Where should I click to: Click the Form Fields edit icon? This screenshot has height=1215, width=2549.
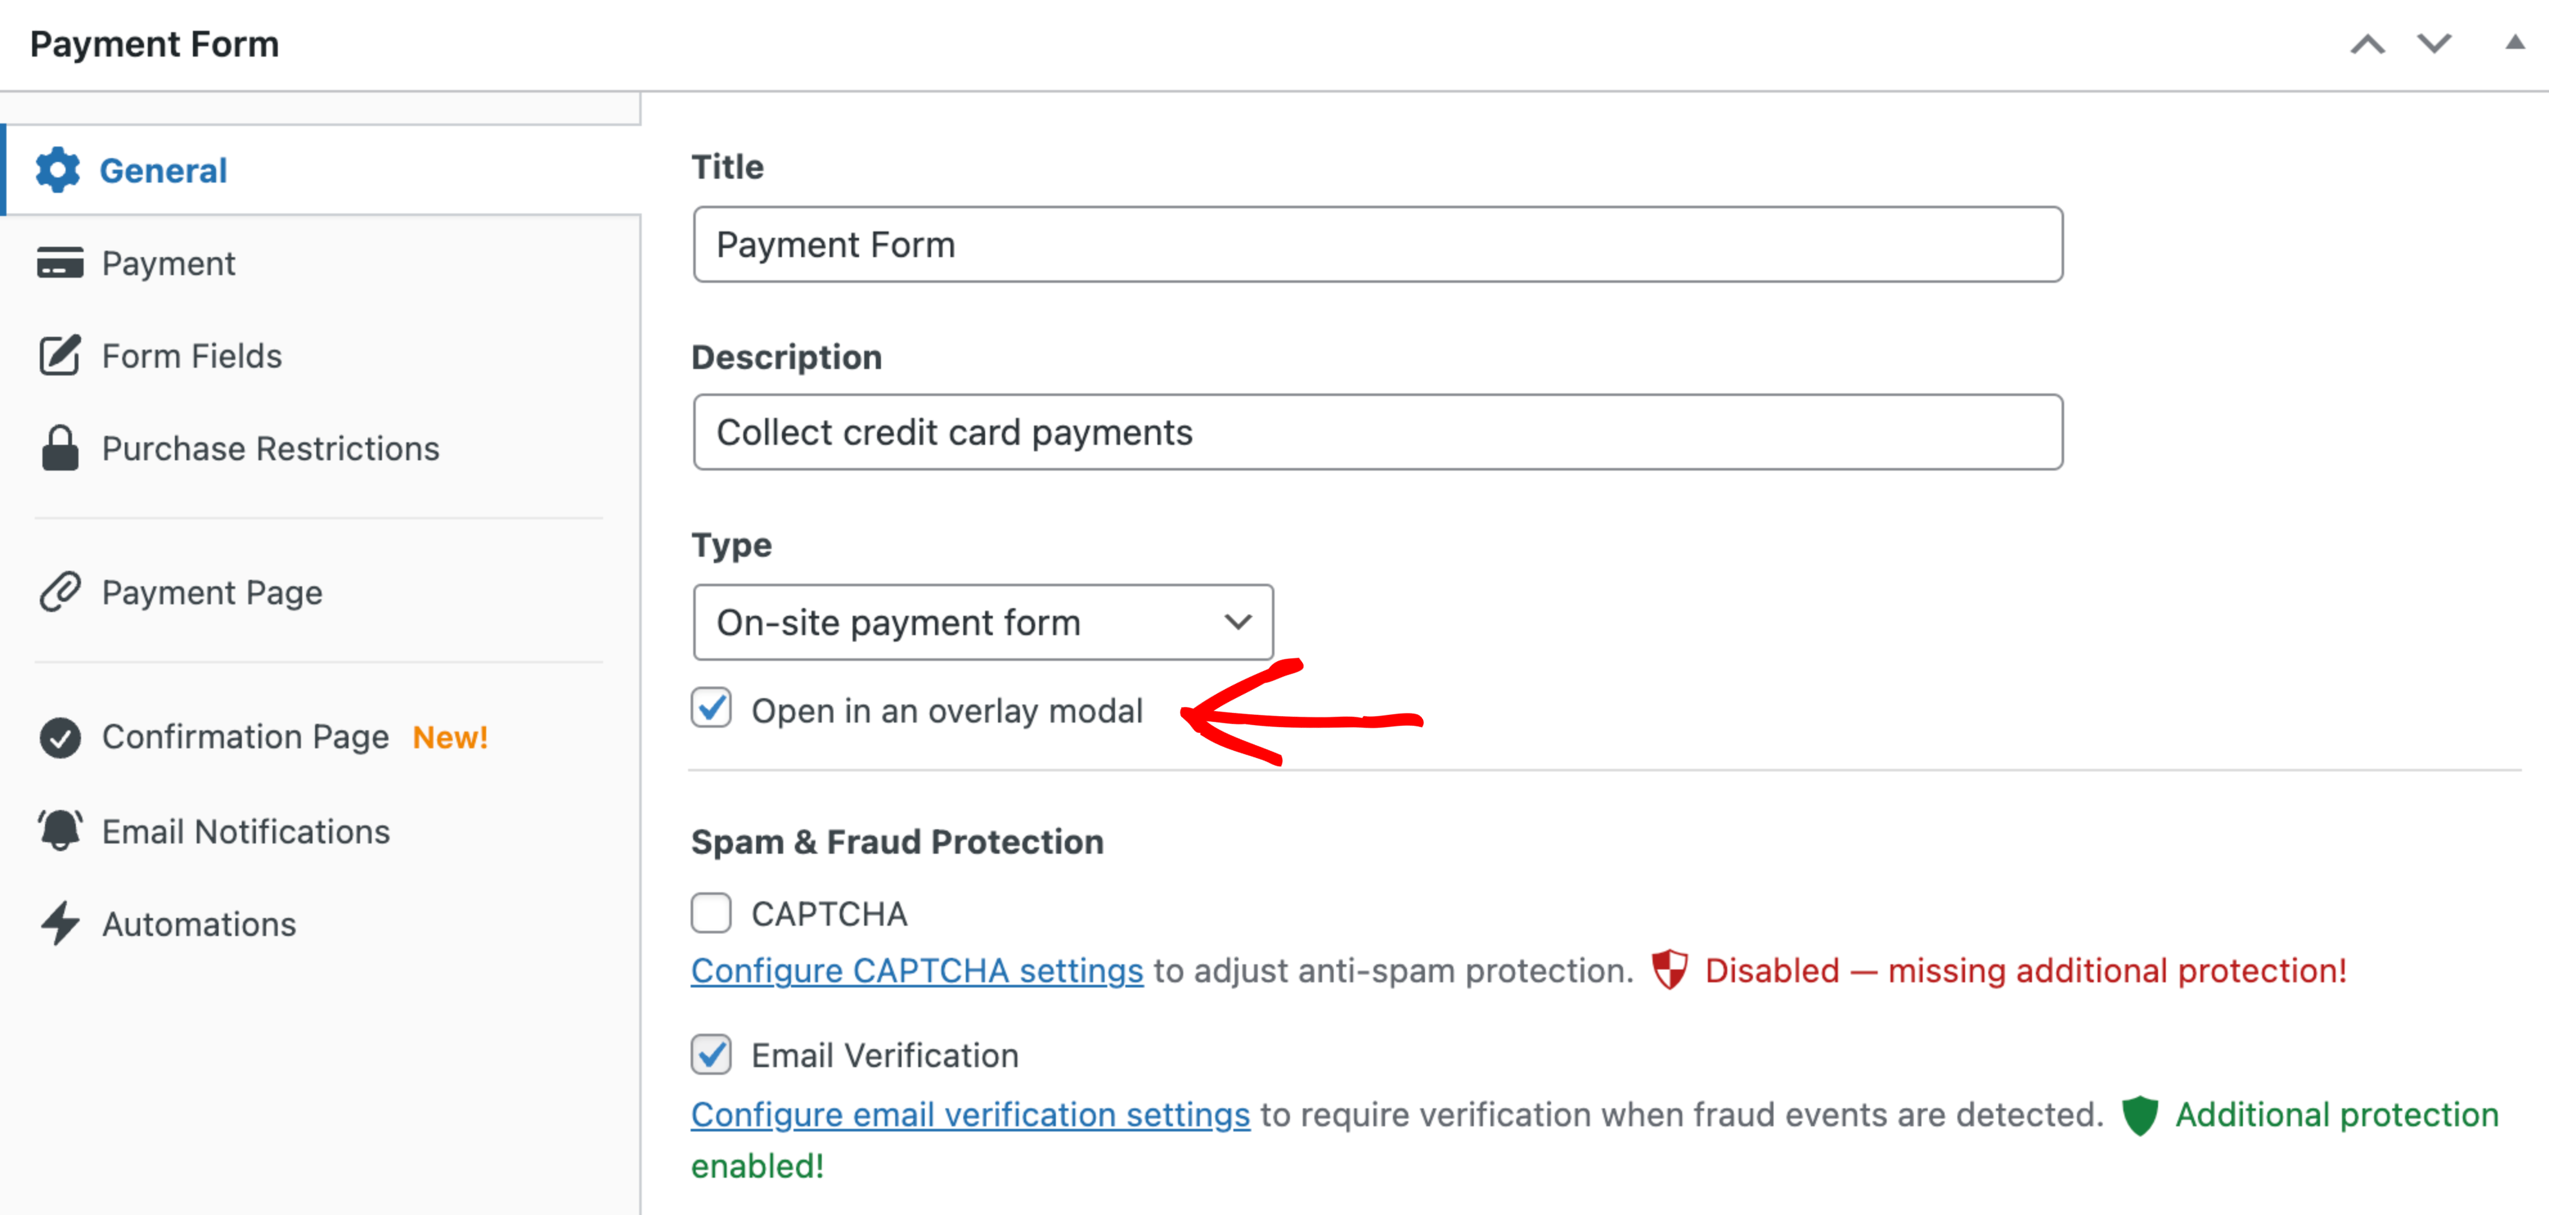[59, 356]
